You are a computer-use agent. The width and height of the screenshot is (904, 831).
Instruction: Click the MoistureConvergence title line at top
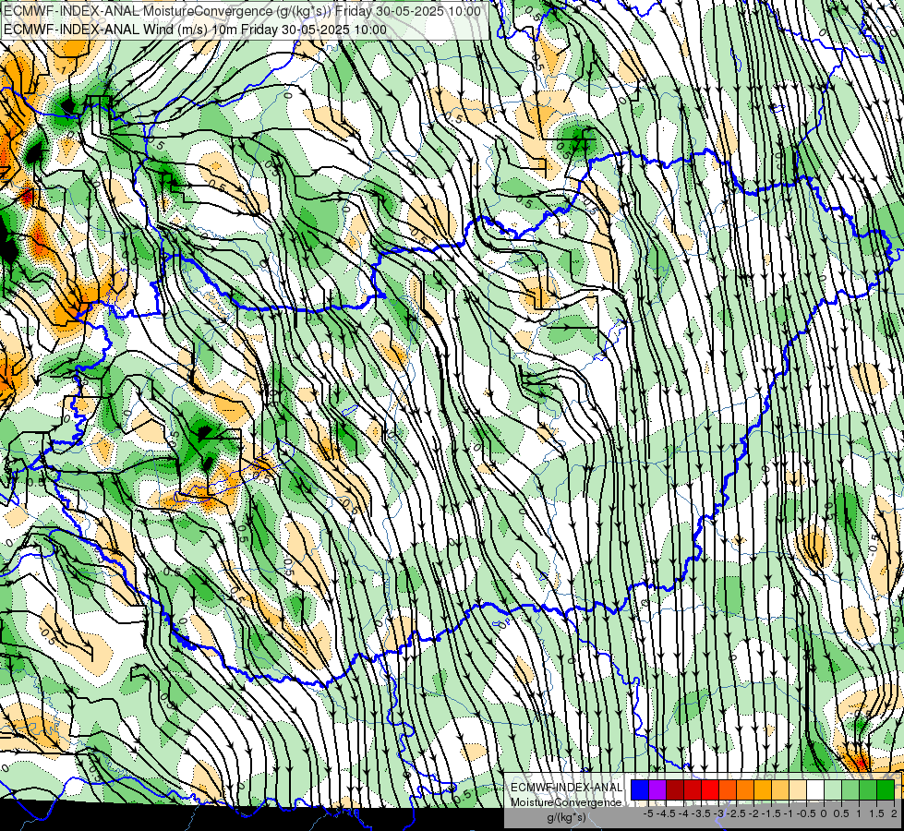[x=242, y=11]
